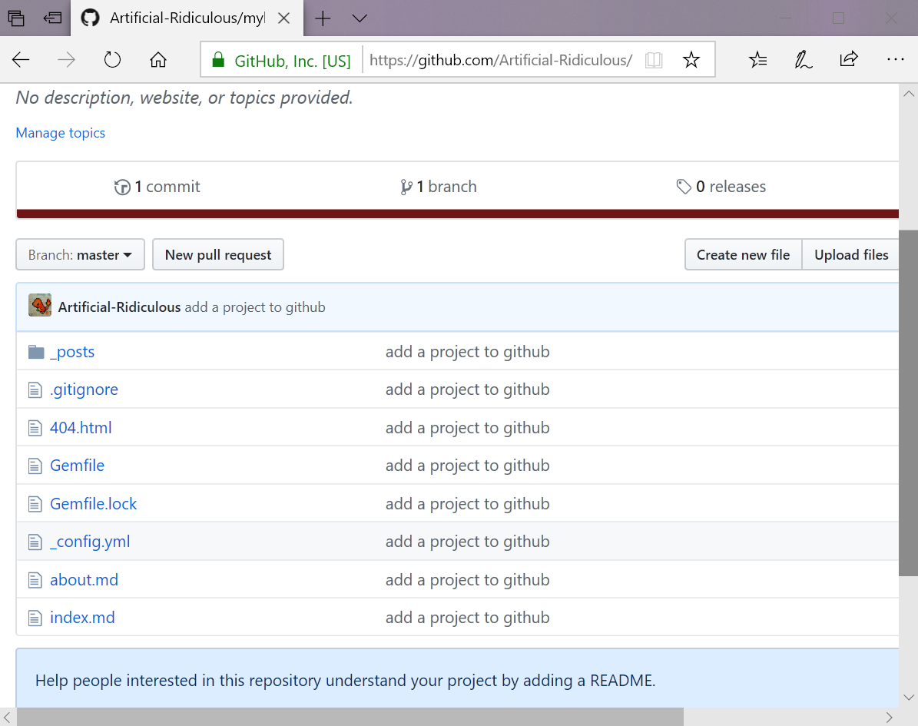Show tab previews chevron
This screenshot has height=726, width=918.
click(360, 18)
